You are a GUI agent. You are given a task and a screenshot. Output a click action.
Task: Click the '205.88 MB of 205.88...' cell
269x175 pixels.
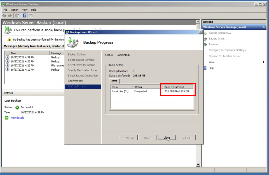178,91
